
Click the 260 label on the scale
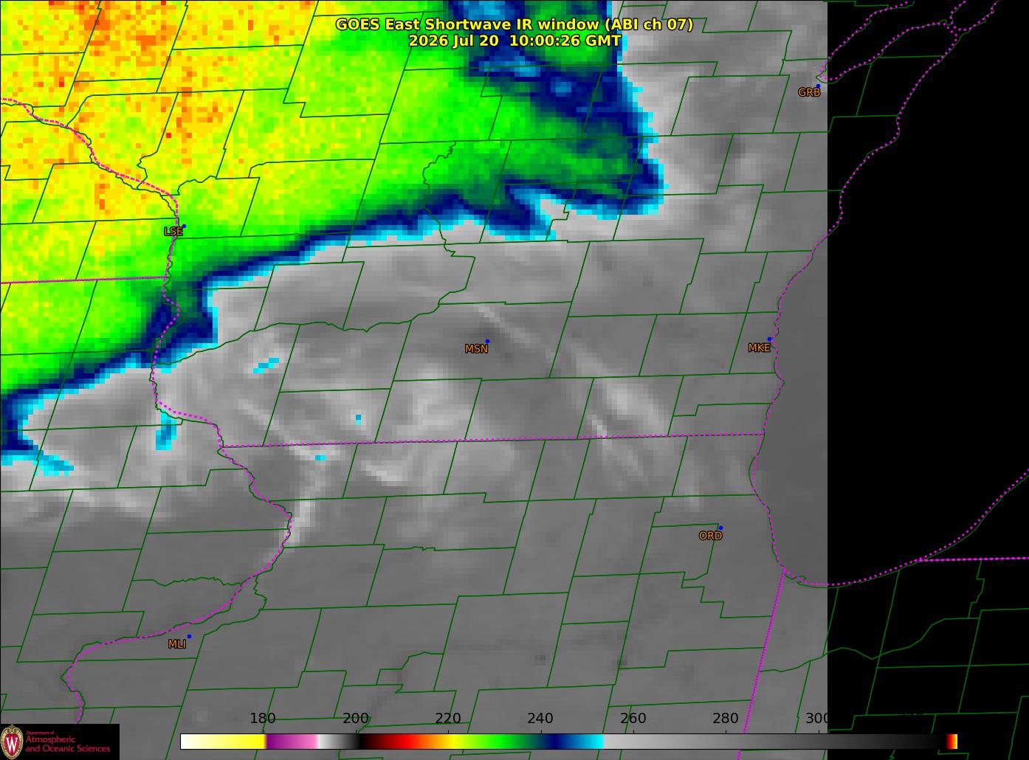[633, 718]
